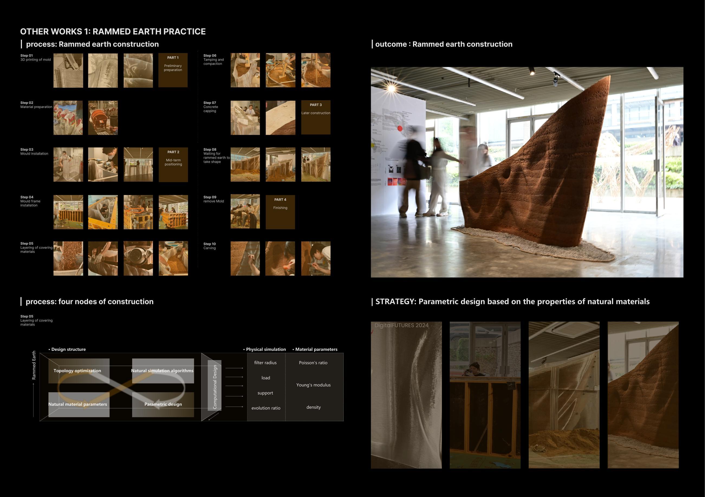The image size is (705, 497).
Task: Click the Step 10 Carving label
Action: point(210,246)
